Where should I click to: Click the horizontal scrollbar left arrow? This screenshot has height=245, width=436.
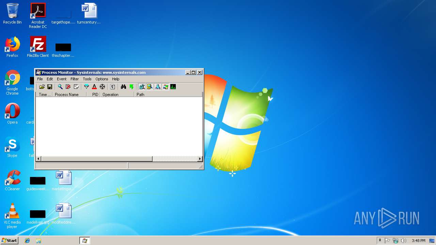(x=38, y=159)
